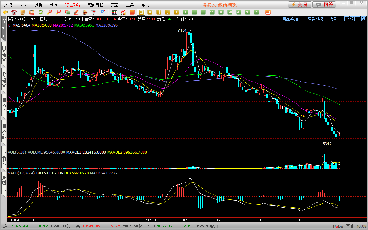Click the 周期 link

[333, 19]
